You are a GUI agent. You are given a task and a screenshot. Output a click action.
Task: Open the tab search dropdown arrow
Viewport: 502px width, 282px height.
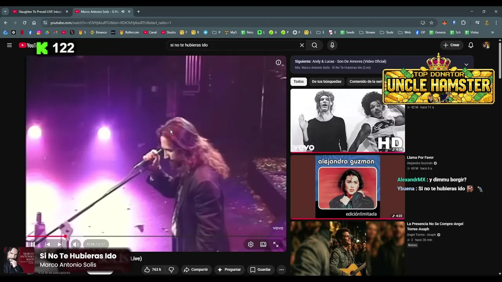tap(5, 12)
